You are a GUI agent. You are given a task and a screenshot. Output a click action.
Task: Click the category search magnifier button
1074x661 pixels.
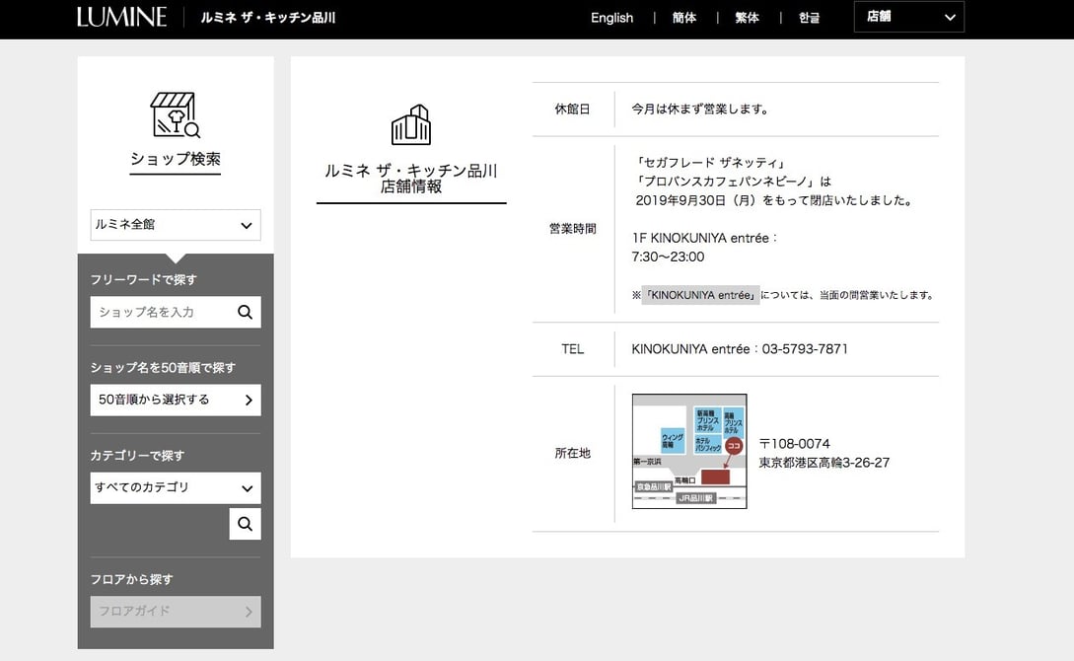246,524
